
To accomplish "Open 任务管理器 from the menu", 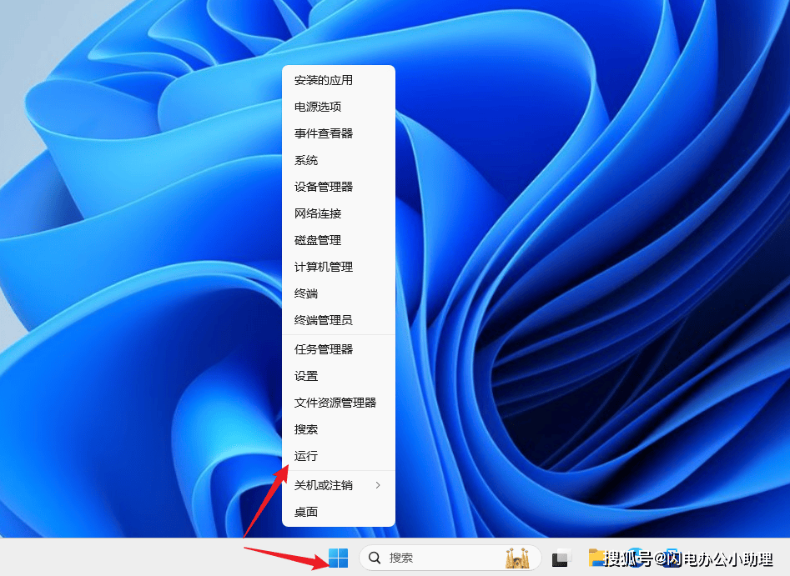I will 339,349.
